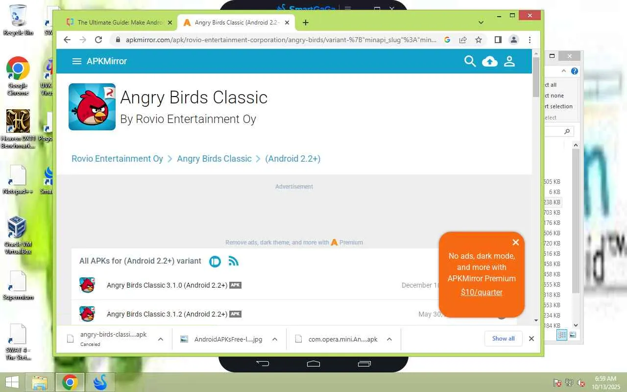This screenshot has width=627, height=392.
Task: Toggle Chrome side panel
Action: pyautogui.click(x=498, y=40)
